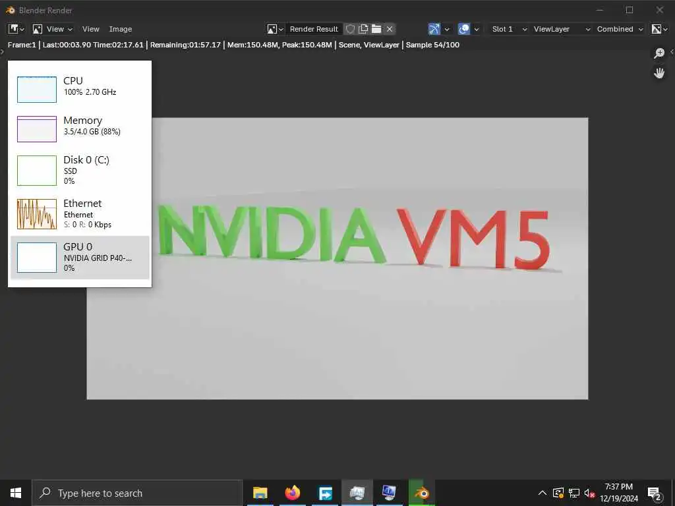Screen dimensions: 675x506
Task: Expand the overlays options dropdown arrow
Action: click(477, 29)
